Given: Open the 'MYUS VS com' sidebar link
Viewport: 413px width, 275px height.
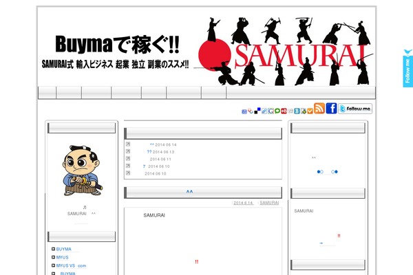Looking at the screenshot, I should (x=71, y=266).
